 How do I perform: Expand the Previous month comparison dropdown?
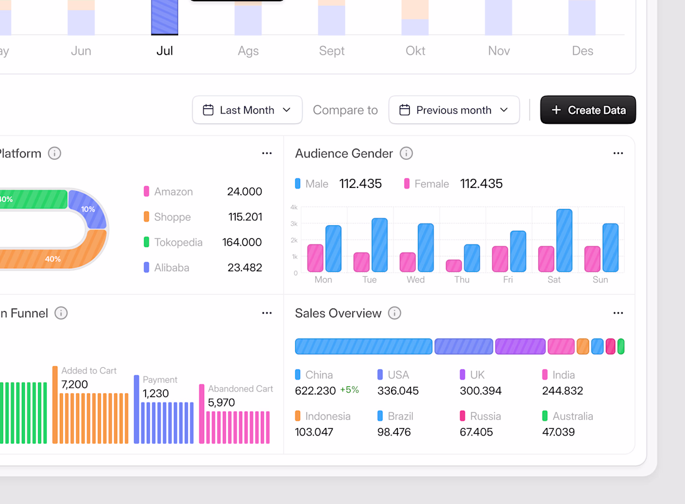click(455, 110)
